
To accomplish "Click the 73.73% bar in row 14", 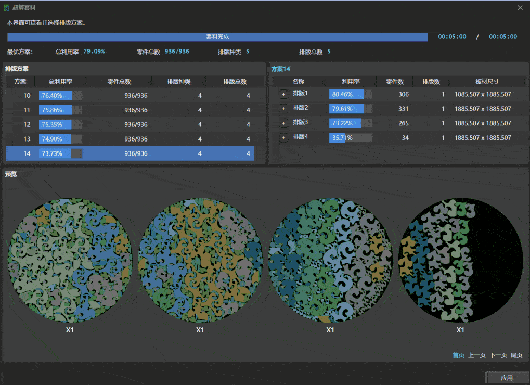I will [60, 153].
